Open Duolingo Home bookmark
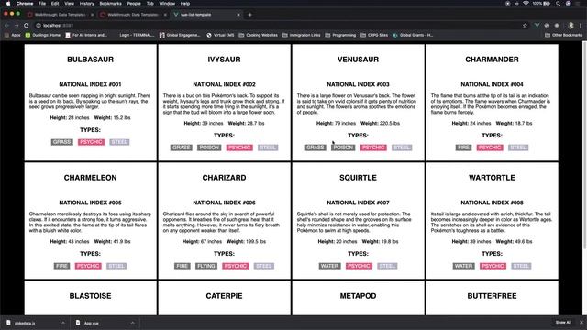 43,35
